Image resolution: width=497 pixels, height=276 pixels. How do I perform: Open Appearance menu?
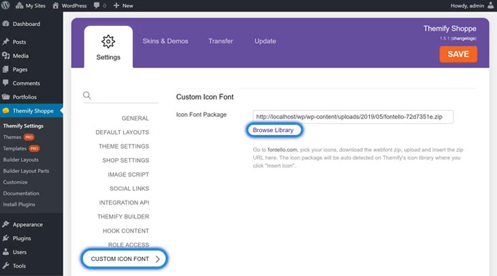(x=28, y=225)
